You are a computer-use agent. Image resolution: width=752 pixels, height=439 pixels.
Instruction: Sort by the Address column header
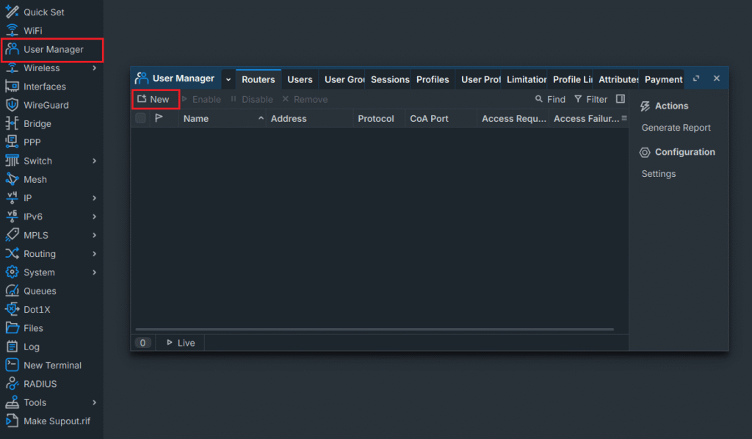309,118
